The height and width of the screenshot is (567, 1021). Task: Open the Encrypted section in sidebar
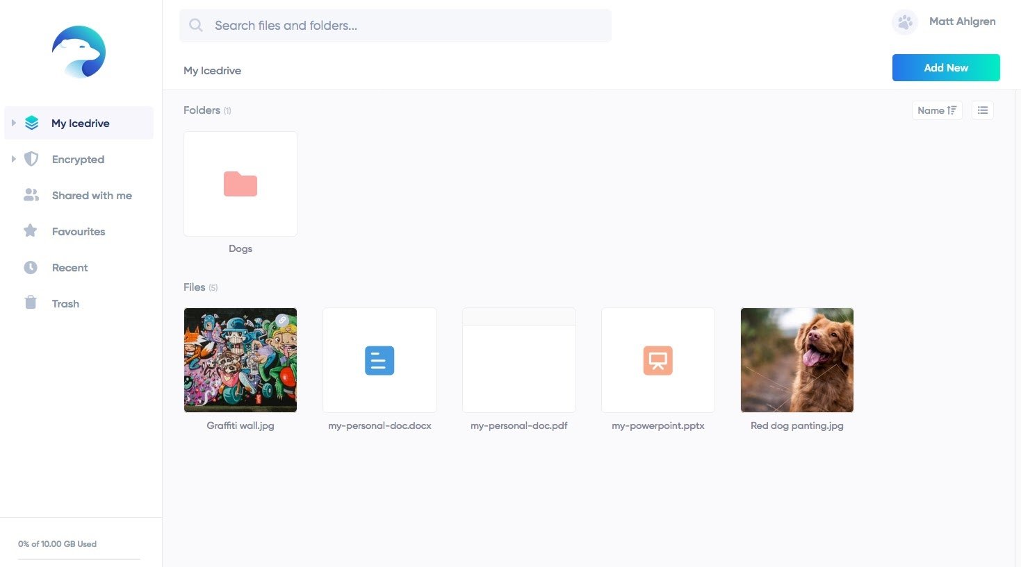pyautogui.click(x=78, y=160)
